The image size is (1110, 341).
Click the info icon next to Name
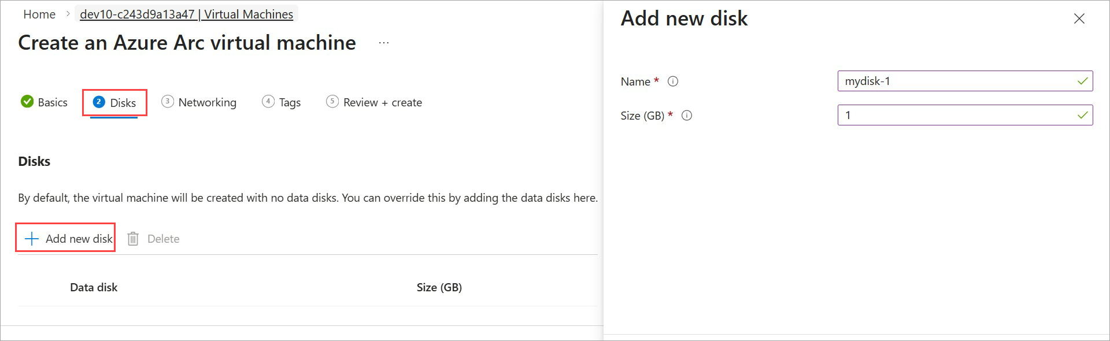coord(673,81)
